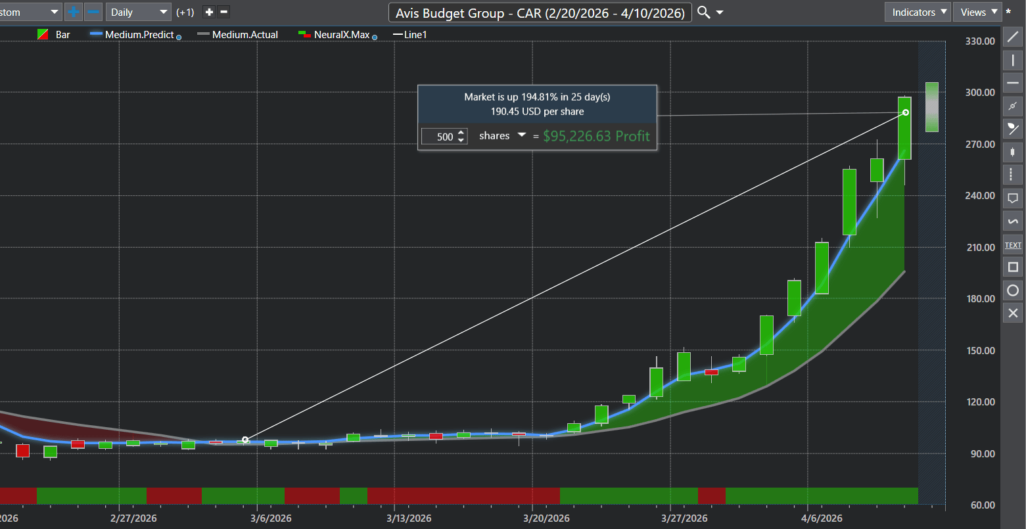Select the horizontal line drawing tool

click(x=1013, y=83)
